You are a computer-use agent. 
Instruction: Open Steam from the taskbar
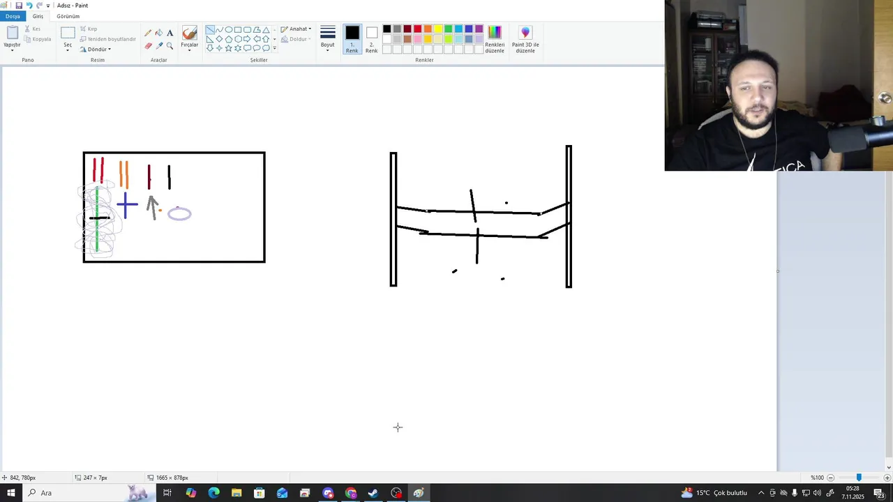click(x=373, y=493)
